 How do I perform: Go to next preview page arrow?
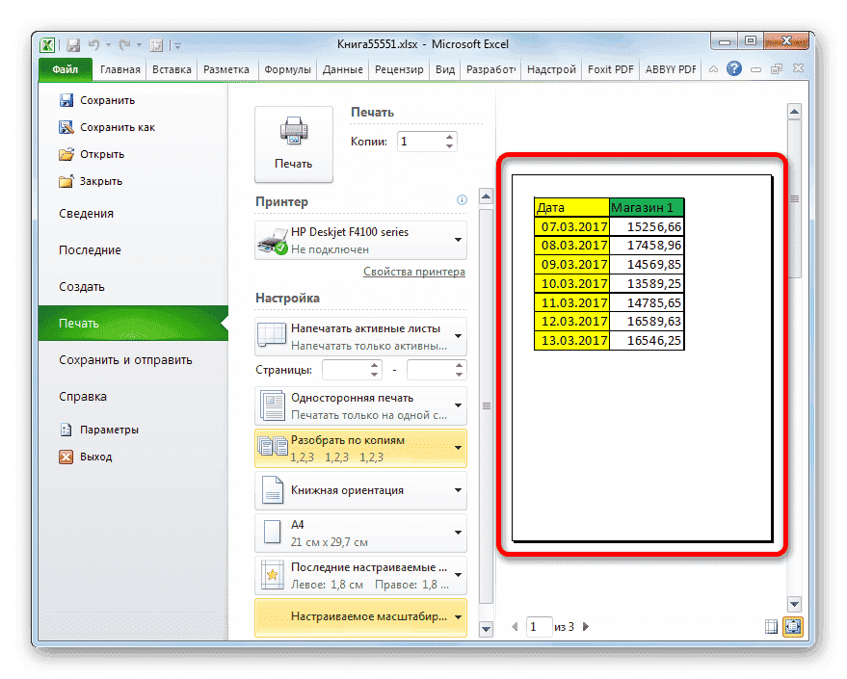pos(585,626)
